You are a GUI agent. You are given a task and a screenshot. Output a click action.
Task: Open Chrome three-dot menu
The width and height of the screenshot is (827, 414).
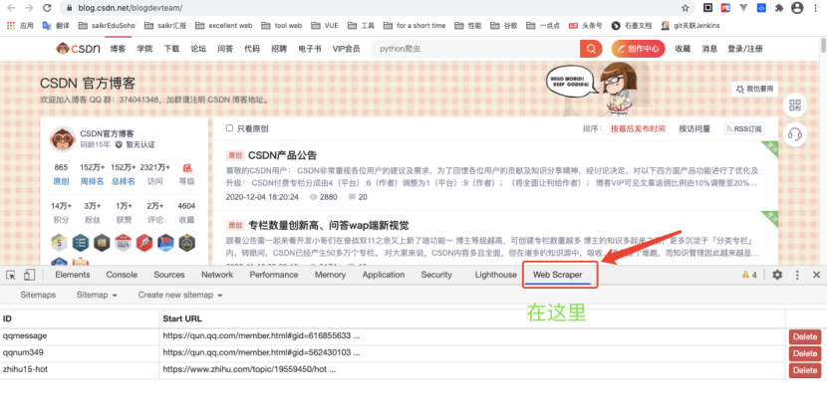[x=816, y=8]
